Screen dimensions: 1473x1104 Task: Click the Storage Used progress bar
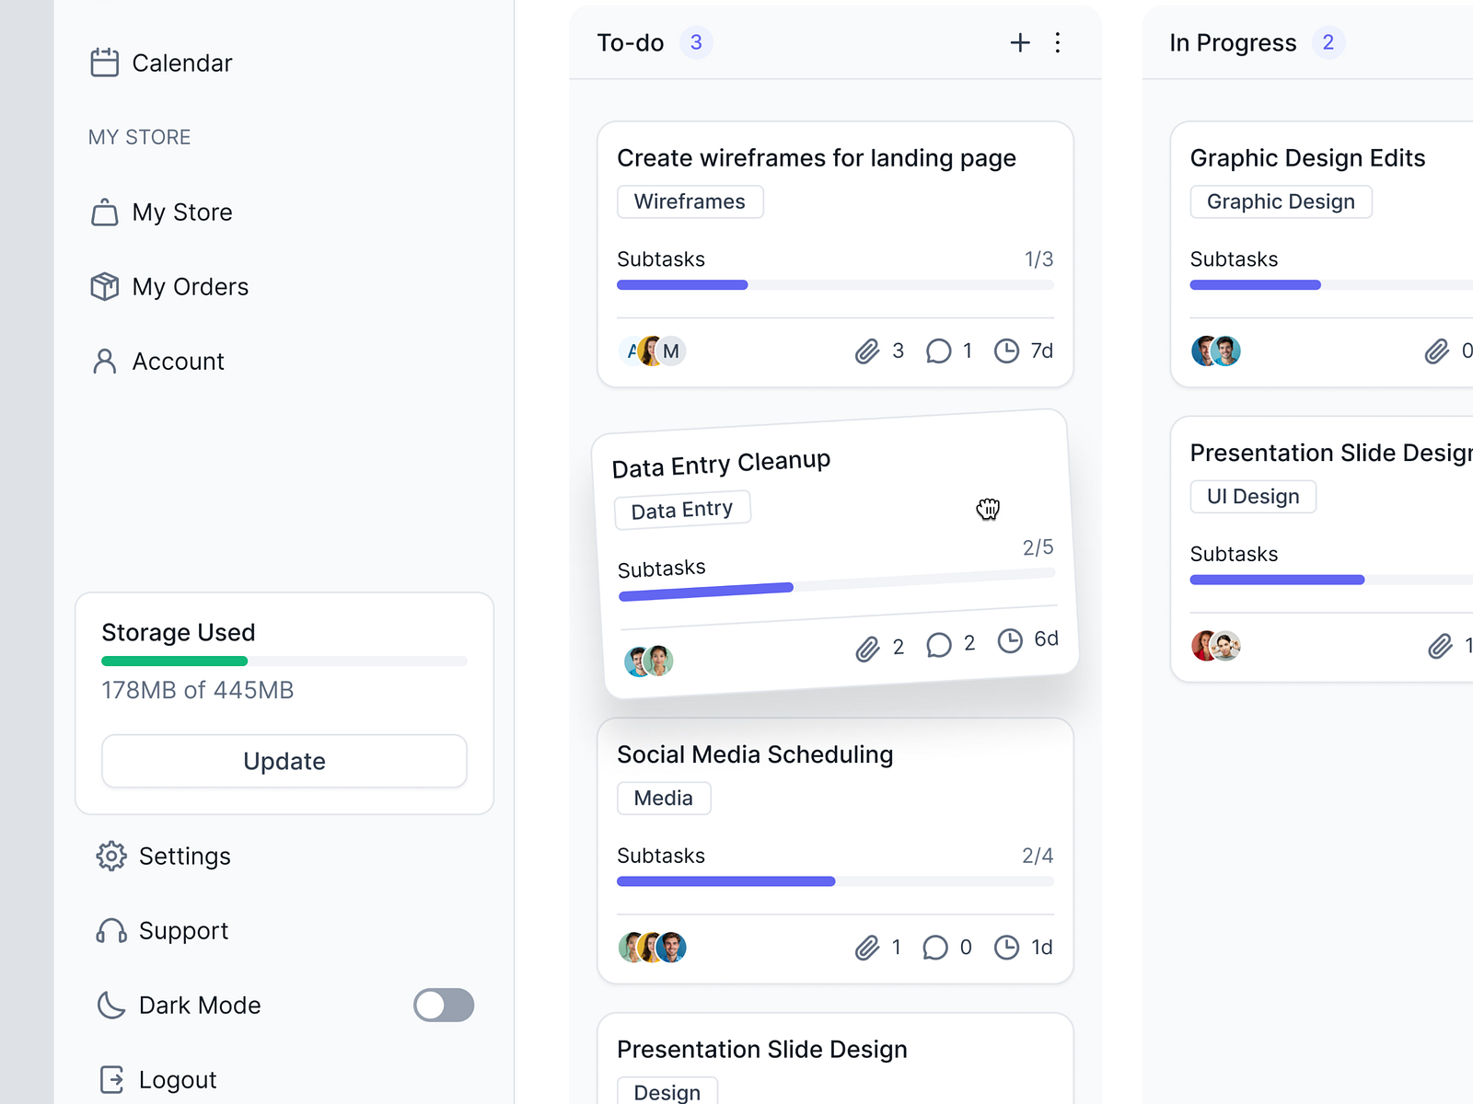coord(283,661)
